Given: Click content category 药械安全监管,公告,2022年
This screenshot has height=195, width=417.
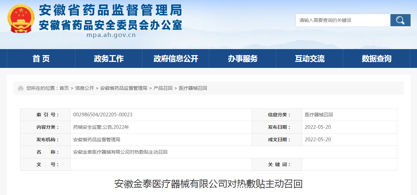Looking at the screenshot, I should (x=101, y=127).
